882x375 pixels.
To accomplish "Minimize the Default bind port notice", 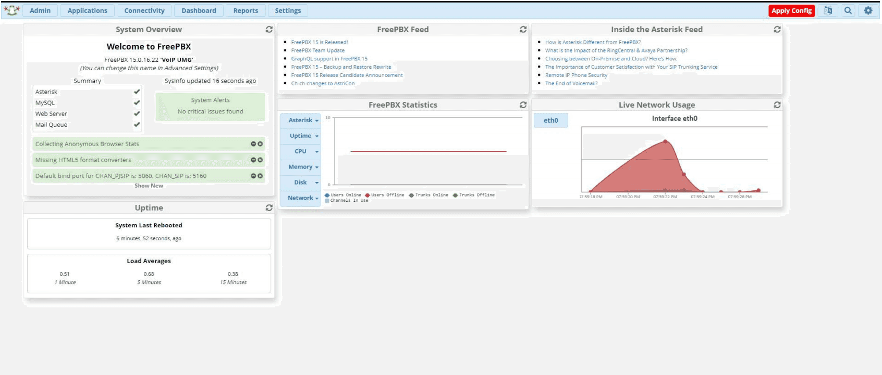I will pos(253,176).
